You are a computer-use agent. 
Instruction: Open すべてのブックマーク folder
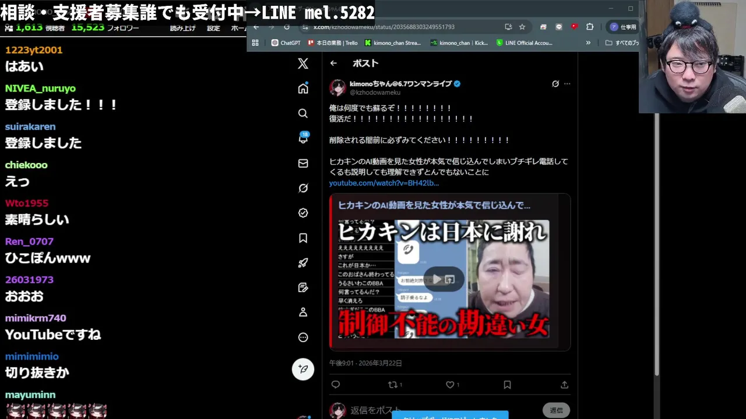[621, 42]
